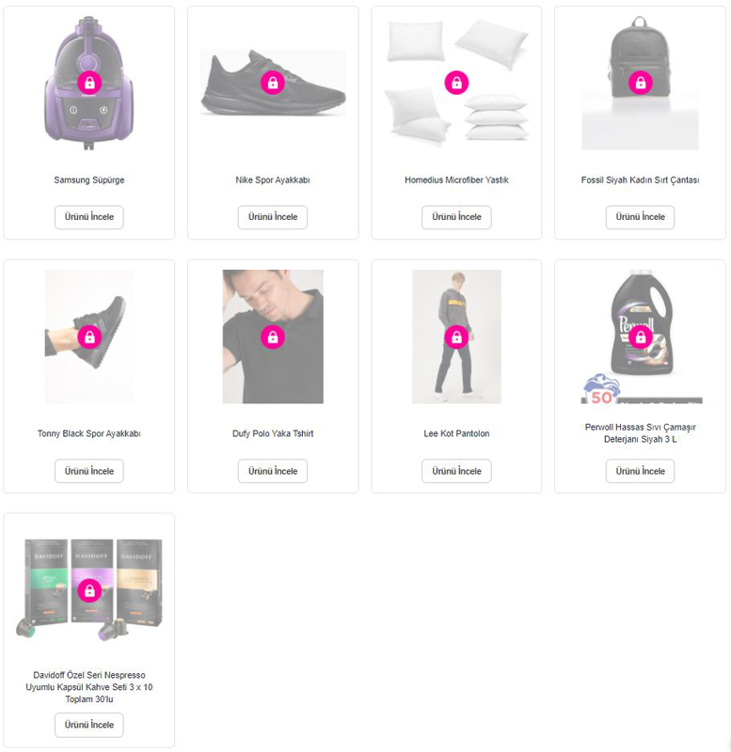Open Ürünü İncele for Tonny Black shoe
This screenshot has height=752, width=731.
[89, 472]
